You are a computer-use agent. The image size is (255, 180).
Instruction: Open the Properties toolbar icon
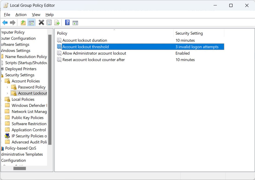[49, 22]
